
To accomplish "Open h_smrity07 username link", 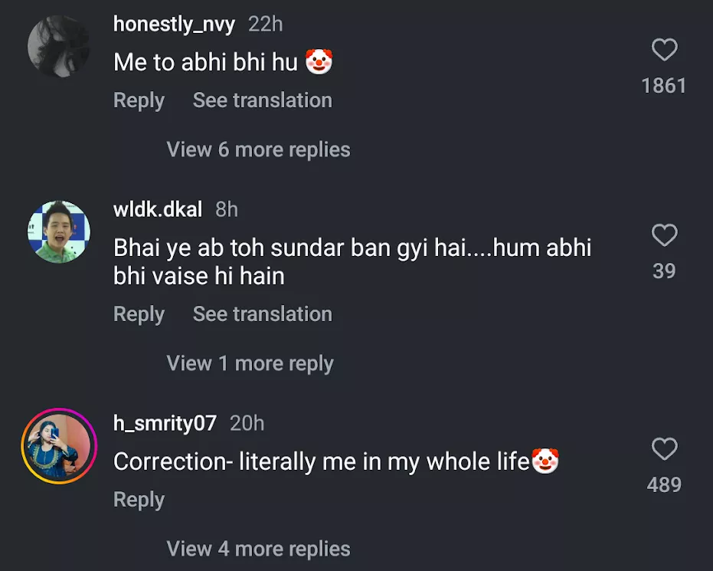I will [x=165, y=423].
